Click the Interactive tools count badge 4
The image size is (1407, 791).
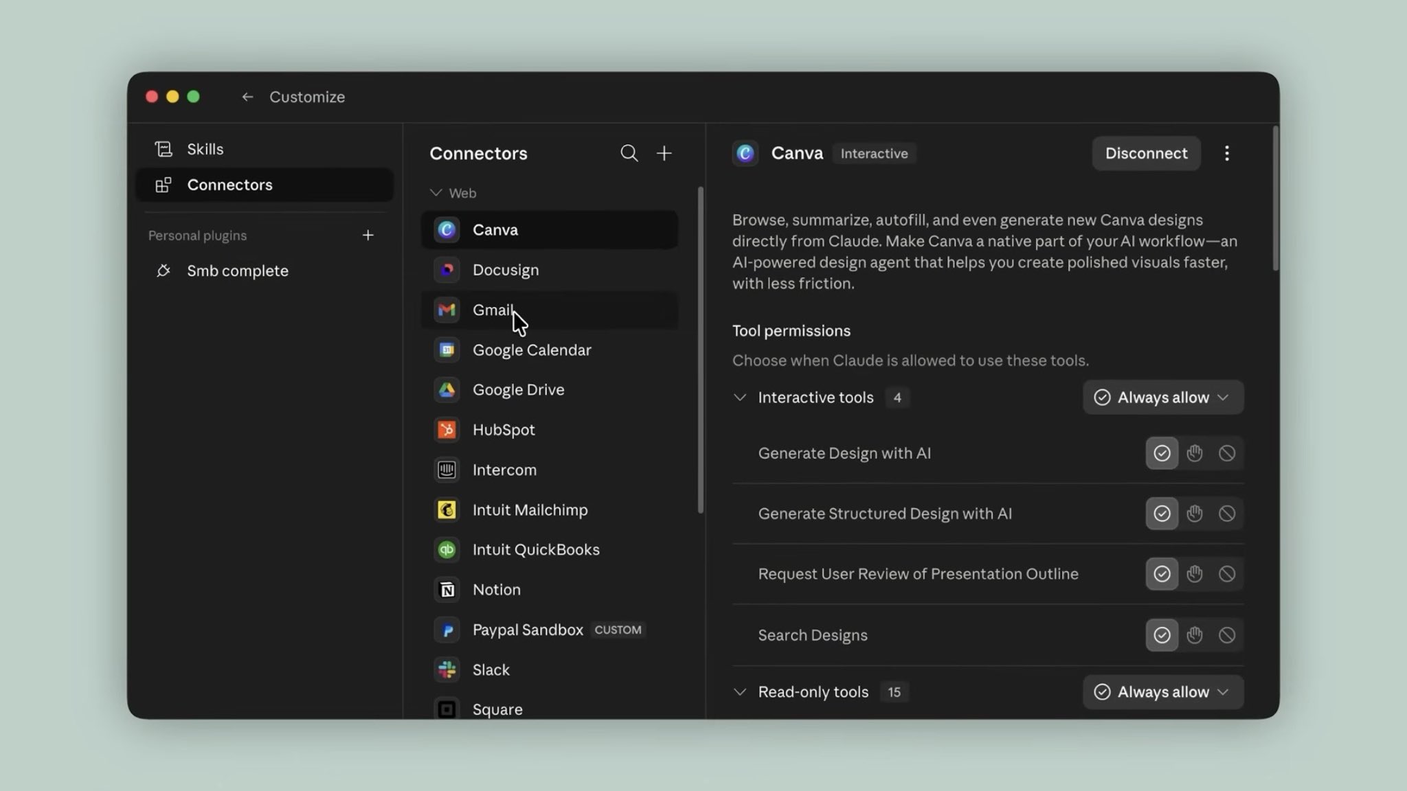[897, 398]
